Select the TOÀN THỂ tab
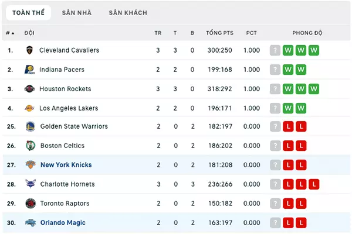Screen dimensions: 352x234 29,13
